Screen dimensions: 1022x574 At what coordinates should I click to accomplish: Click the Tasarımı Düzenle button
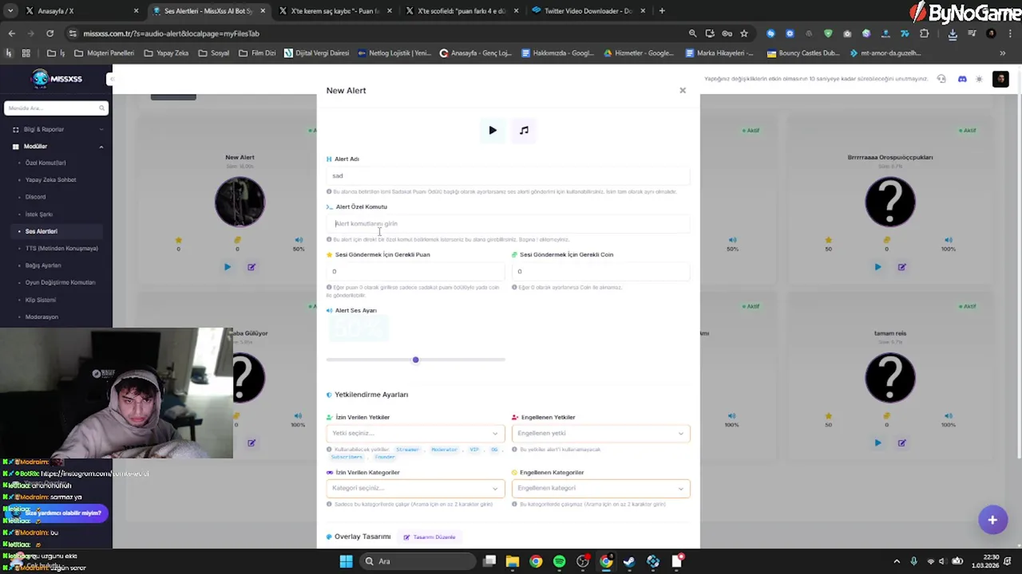click(430, 537)
